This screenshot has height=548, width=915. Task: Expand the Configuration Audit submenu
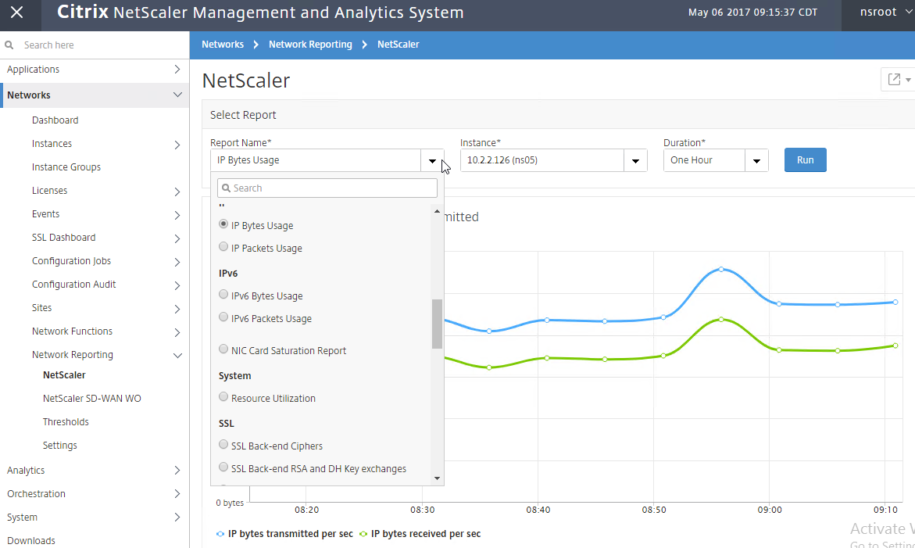(177, 285)
